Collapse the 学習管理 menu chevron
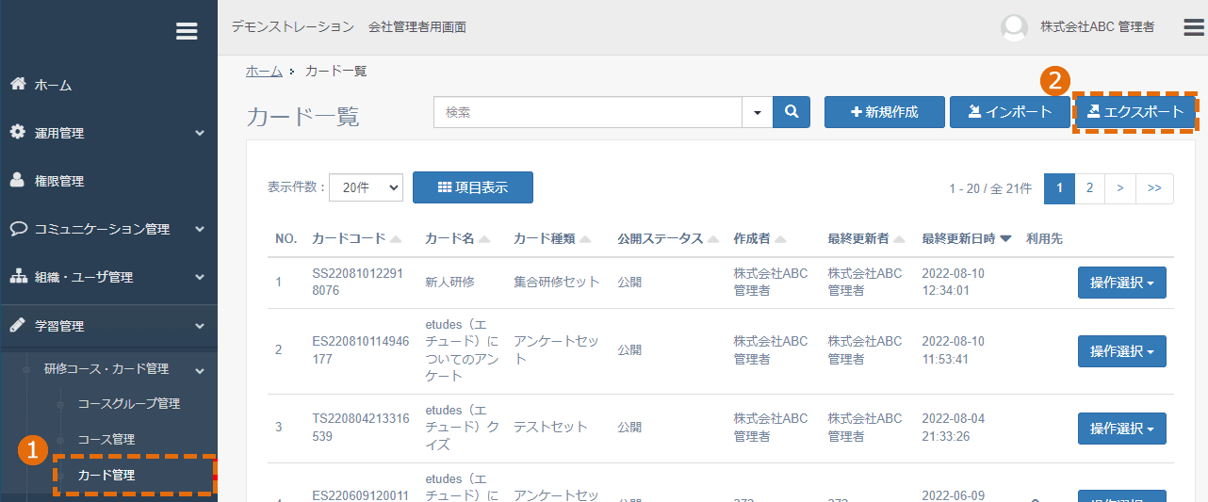This screenshot has width=1208, height=502. pos(200,326)
